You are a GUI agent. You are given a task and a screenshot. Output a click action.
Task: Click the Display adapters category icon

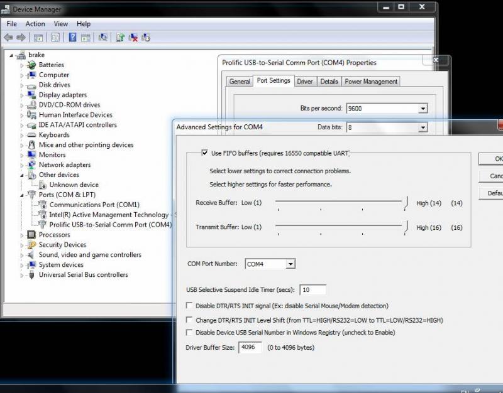pos(31,95)
